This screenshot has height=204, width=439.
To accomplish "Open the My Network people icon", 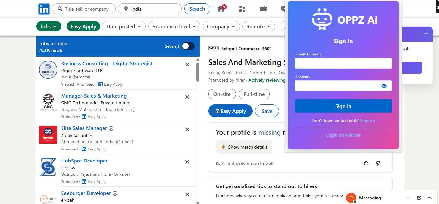I will (x=242, y=9).
